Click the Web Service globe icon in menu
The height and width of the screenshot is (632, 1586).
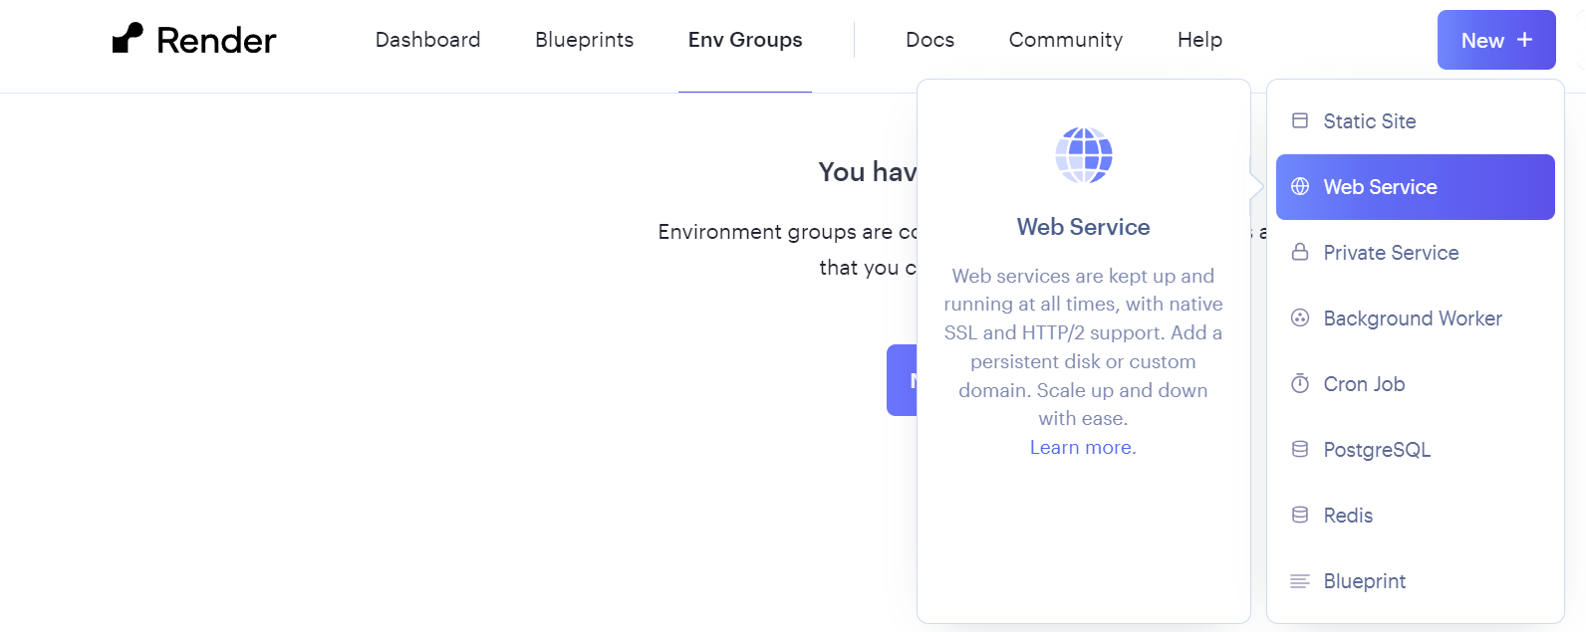pos(1300,187)
